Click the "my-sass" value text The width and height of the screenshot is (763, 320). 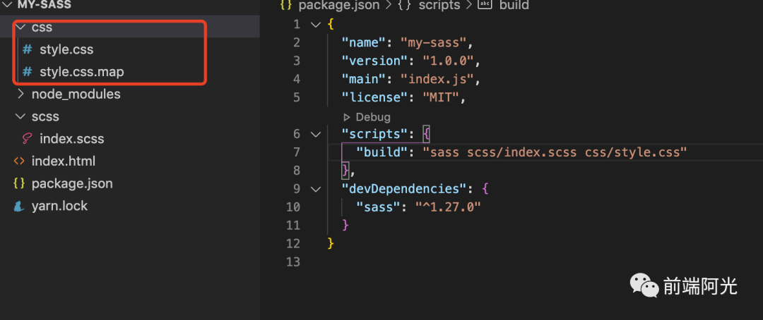coord(433,43)
